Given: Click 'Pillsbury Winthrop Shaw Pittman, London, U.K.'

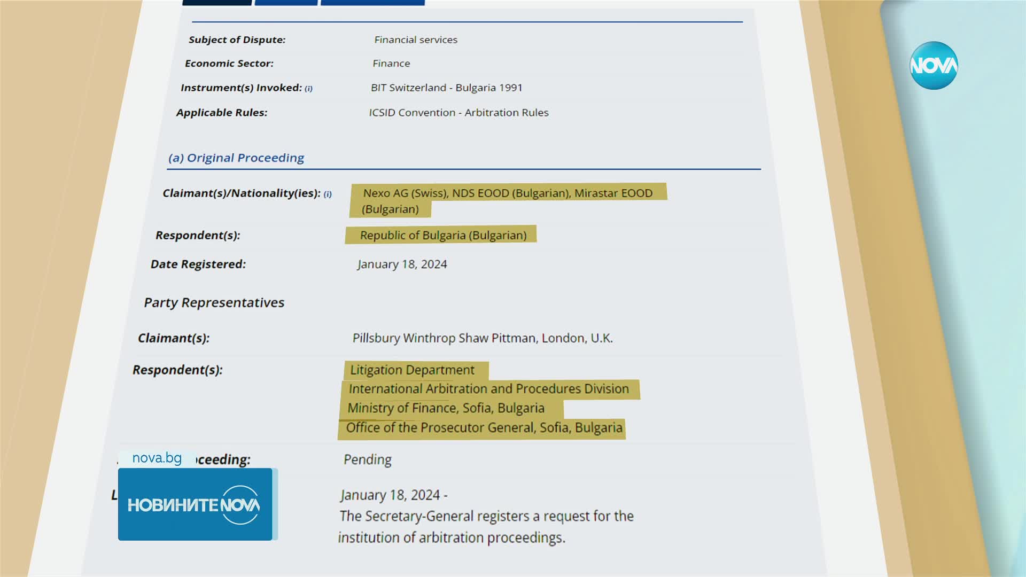Looking at the screenshot, I should (483, 338).
